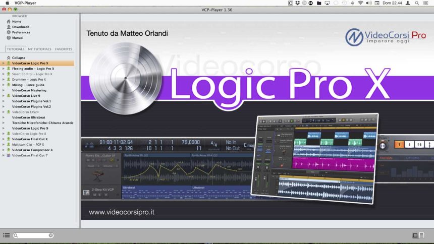
Task: Switch to single panel view toggle
Action: coord(415,235)
